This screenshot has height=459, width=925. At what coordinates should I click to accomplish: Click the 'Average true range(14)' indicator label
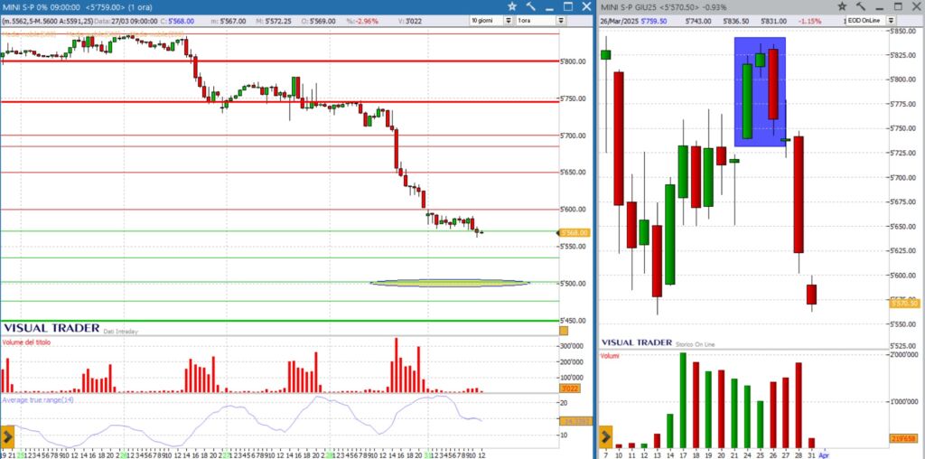(x=38, y=400)
